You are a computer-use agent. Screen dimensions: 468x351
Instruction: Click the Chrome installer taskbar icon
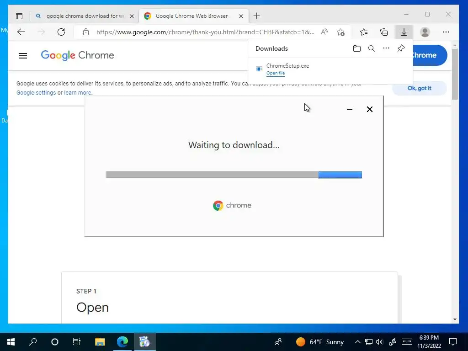pos(144,342)
